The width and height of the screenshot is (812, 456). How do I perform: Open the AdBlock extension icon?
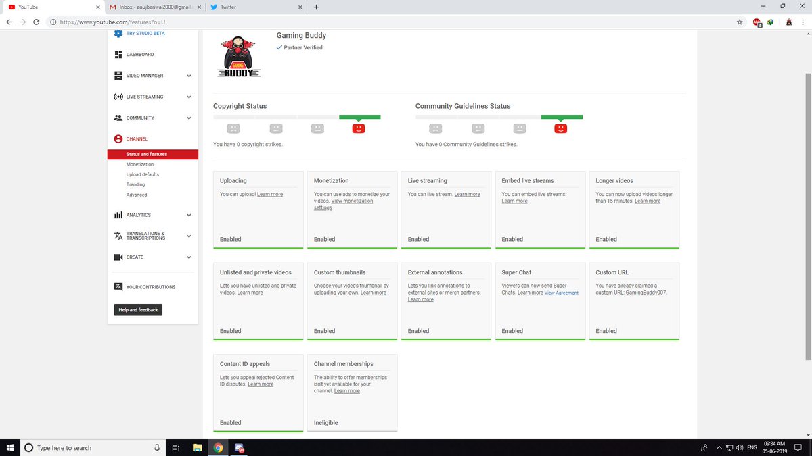tap(757, 22)
